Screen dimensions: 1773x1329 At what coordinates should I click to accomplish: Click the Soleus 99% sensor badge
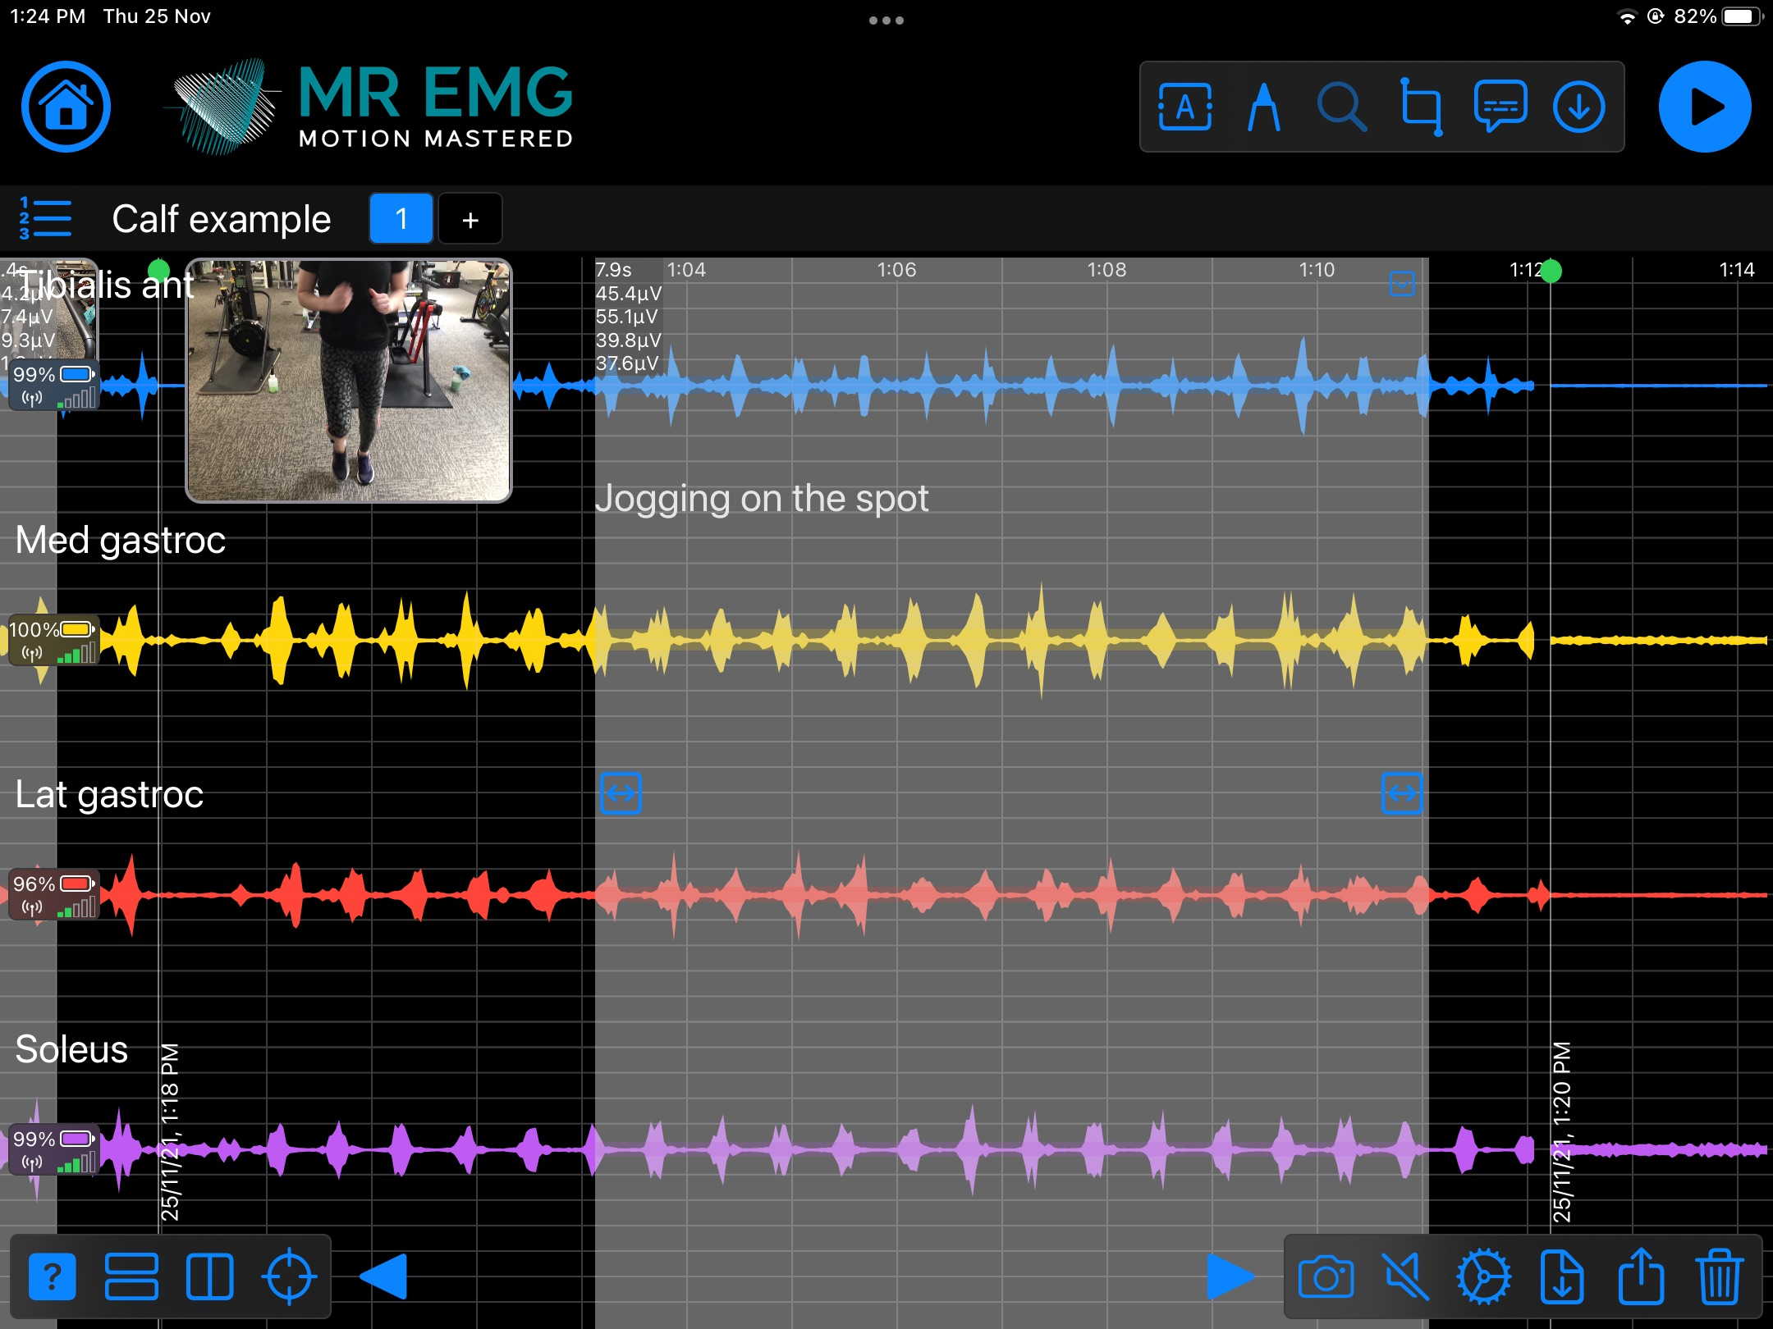(x=54, y=1149)
